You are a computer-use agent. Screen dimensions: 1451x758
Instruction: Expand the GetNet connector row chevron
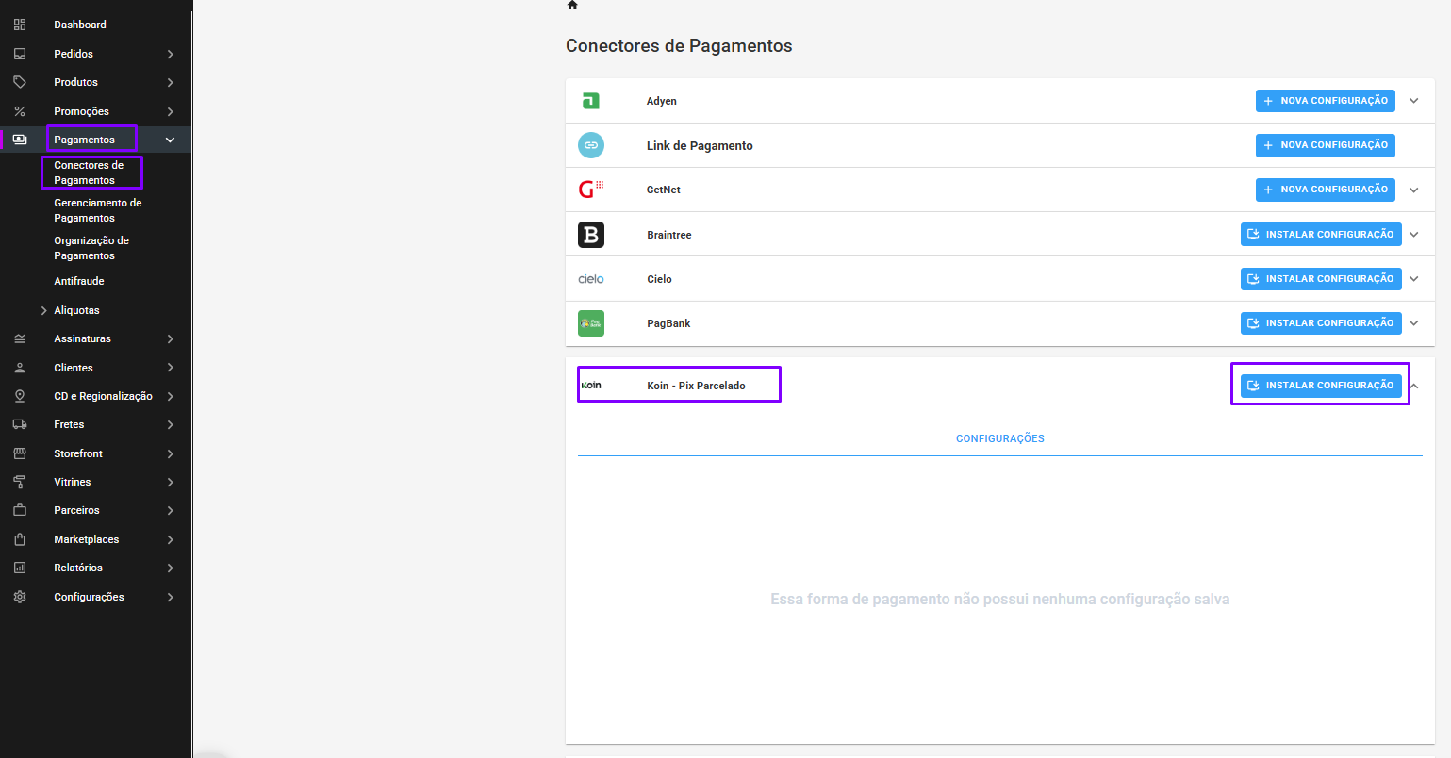(x=1414, y=189)
